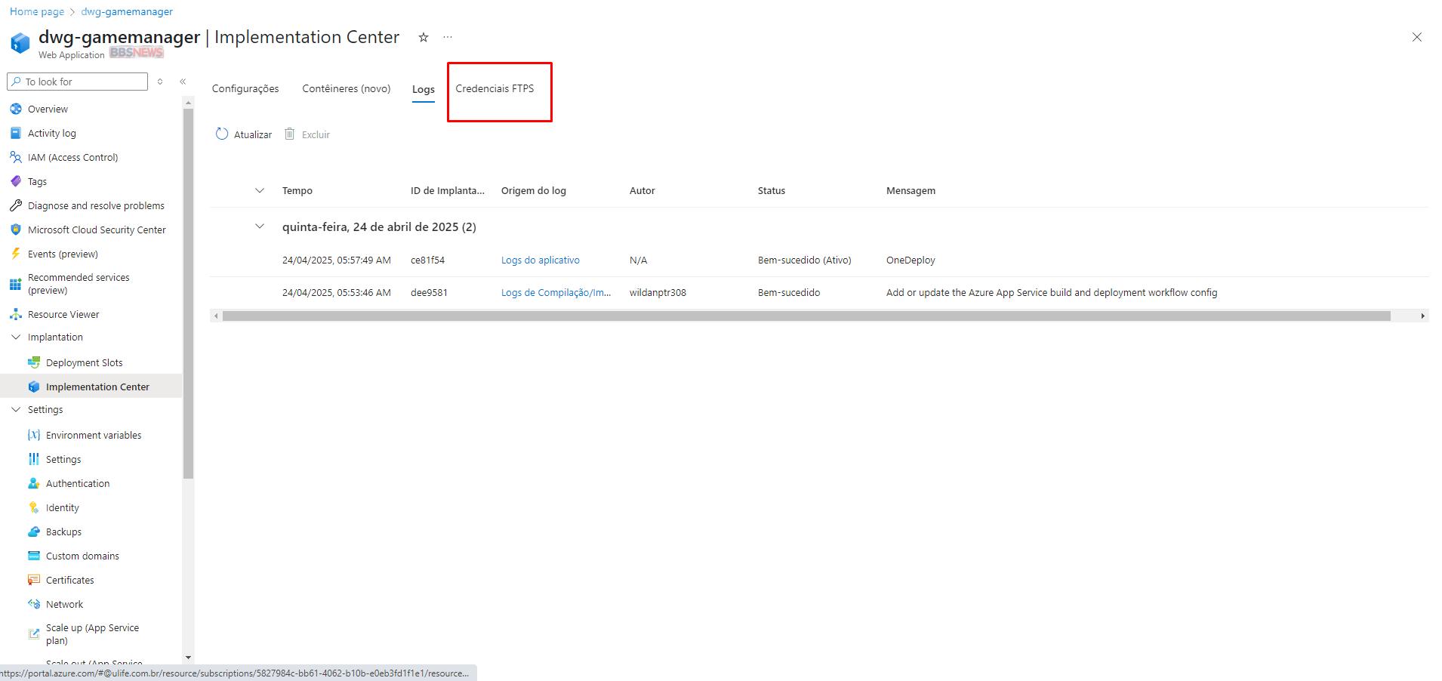Open the more options ellipsis menu
The height and width of the screenshot is (681, 1442).
(448, 38)
